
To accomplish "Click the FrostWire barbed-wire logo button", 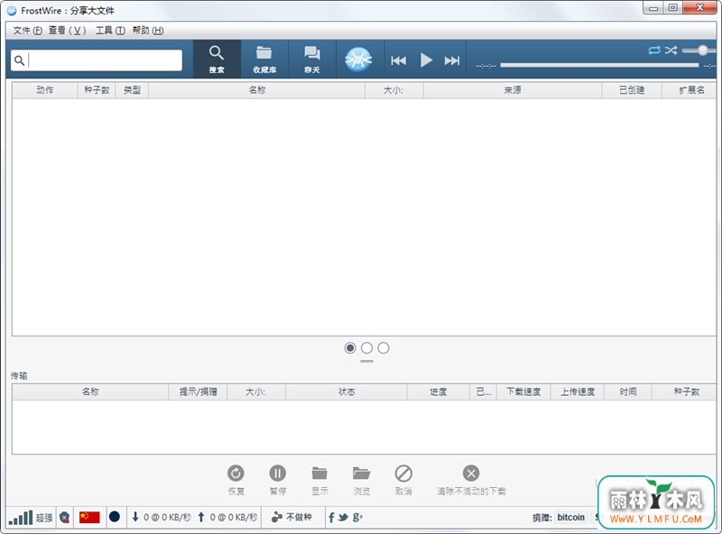I will (x=358, y=60).
